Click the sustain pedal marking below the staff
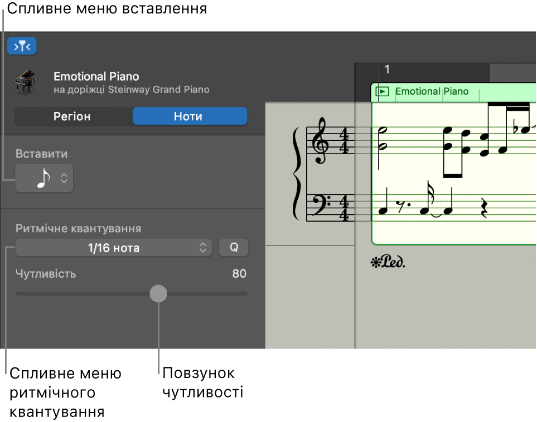The width and height of the screenshot is (537, 422). click(x=388, y=262)
